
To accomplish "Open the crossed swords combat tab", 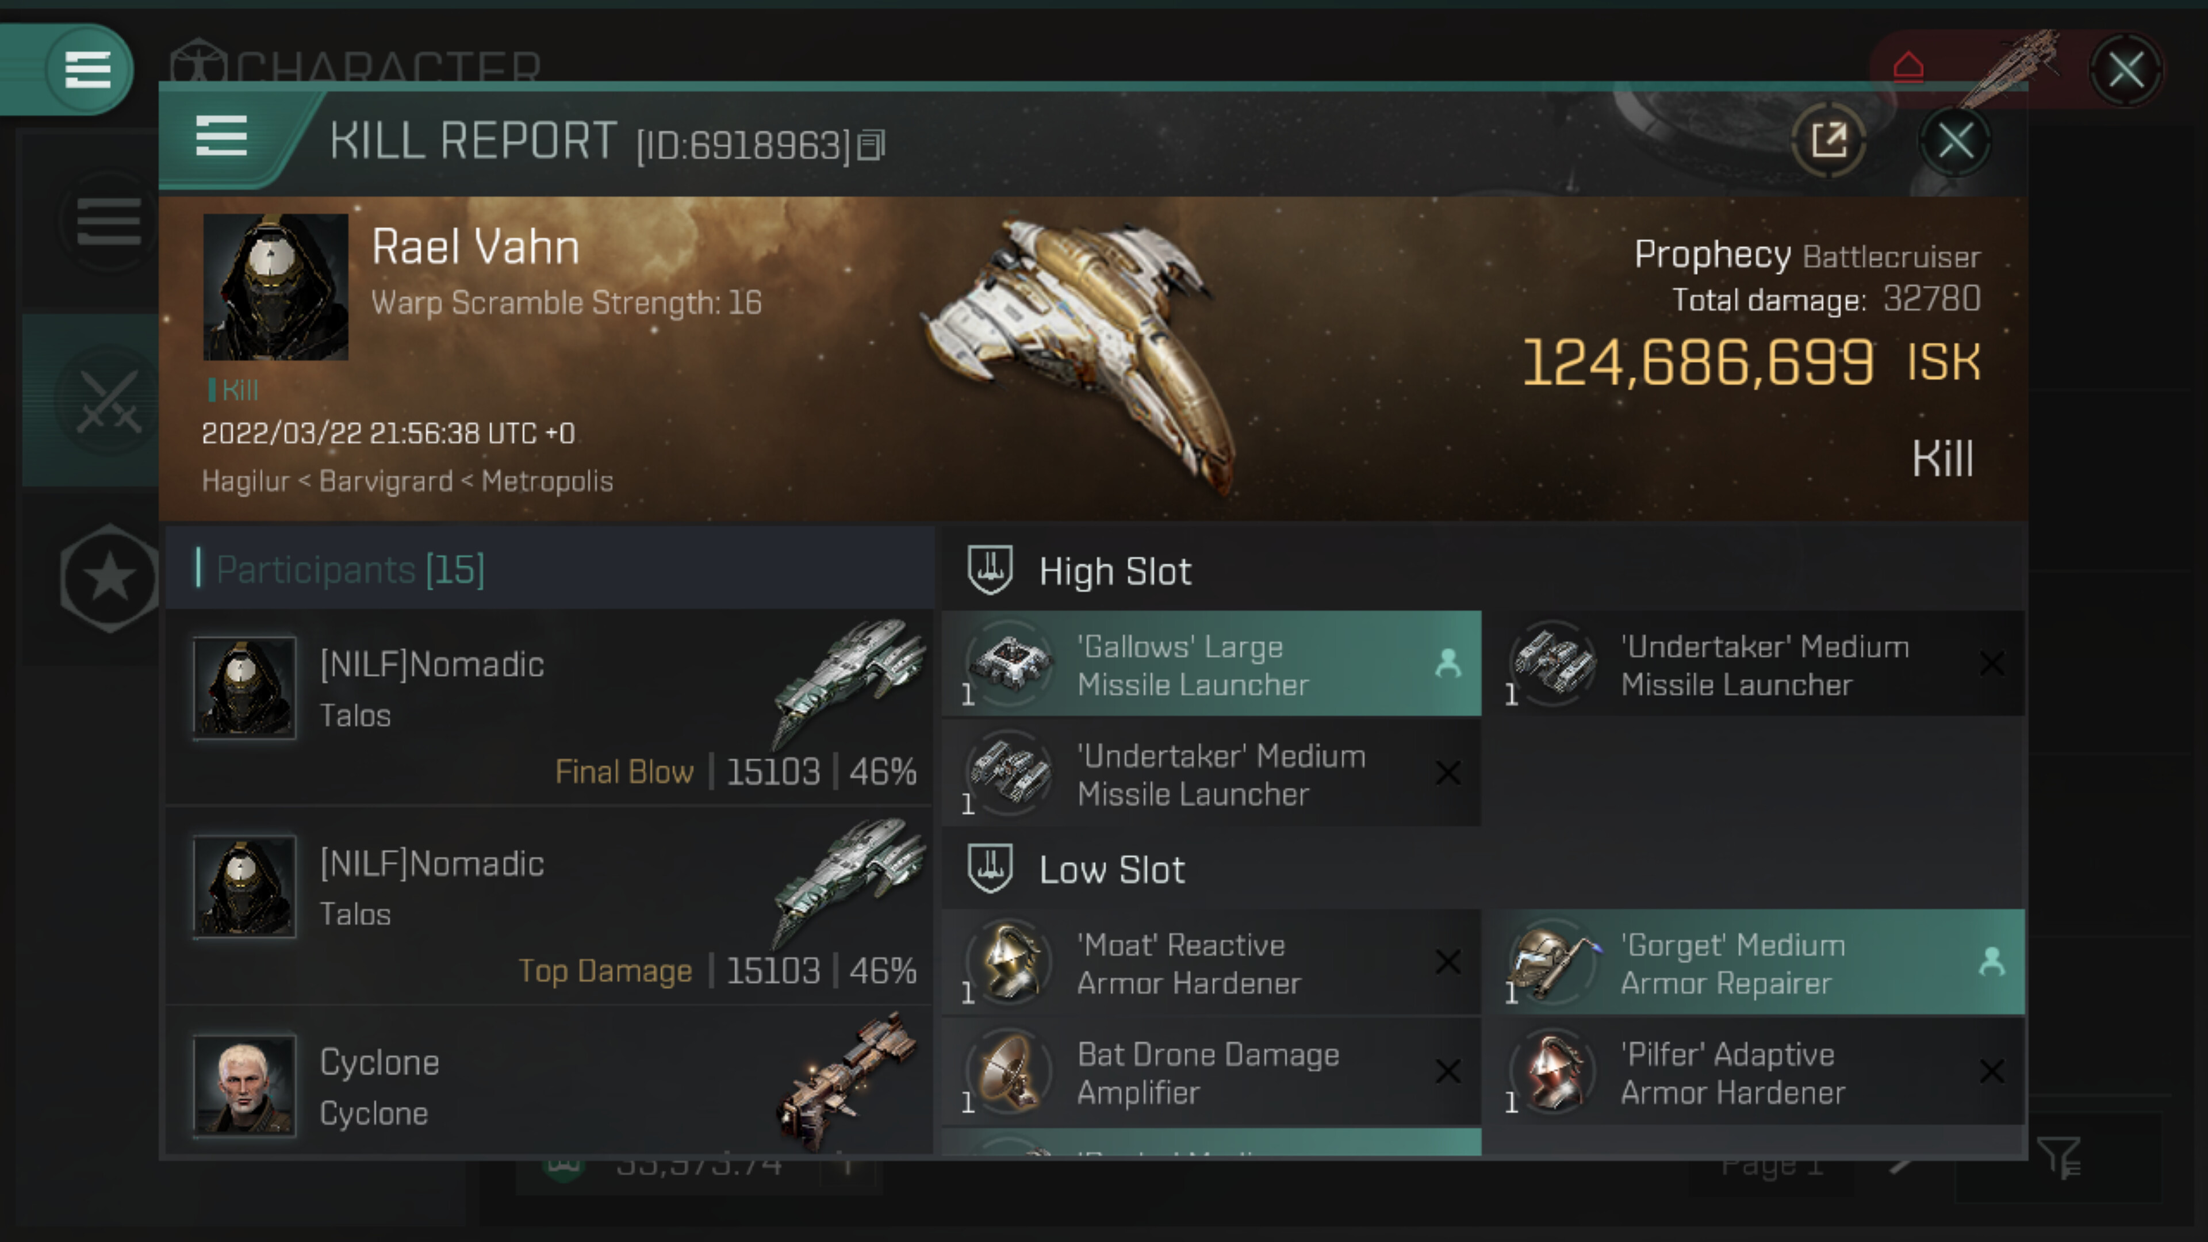I will click(x=109, y=400).
